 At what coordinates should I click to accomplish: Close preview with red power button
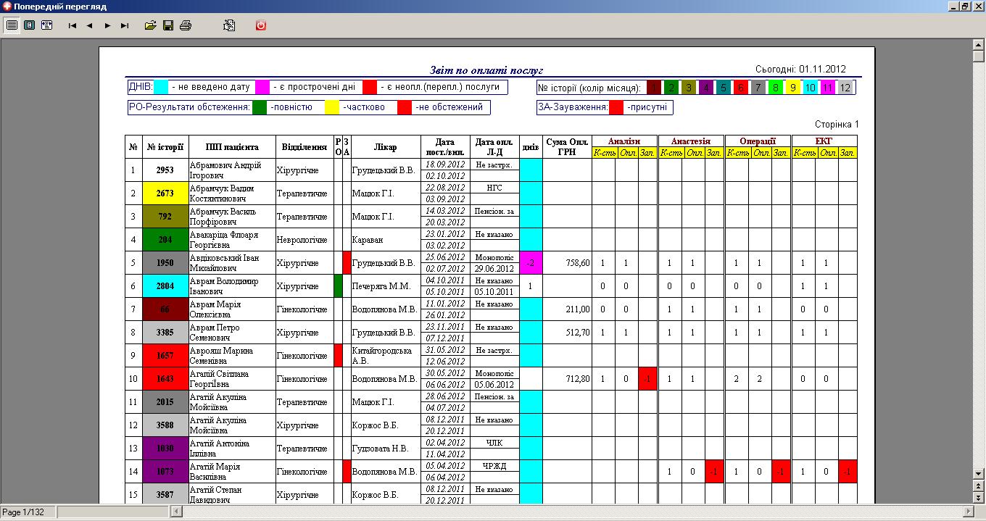click(261, 25)
